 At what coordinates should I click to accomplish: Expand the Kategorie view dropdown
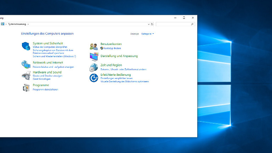point(148,34)
